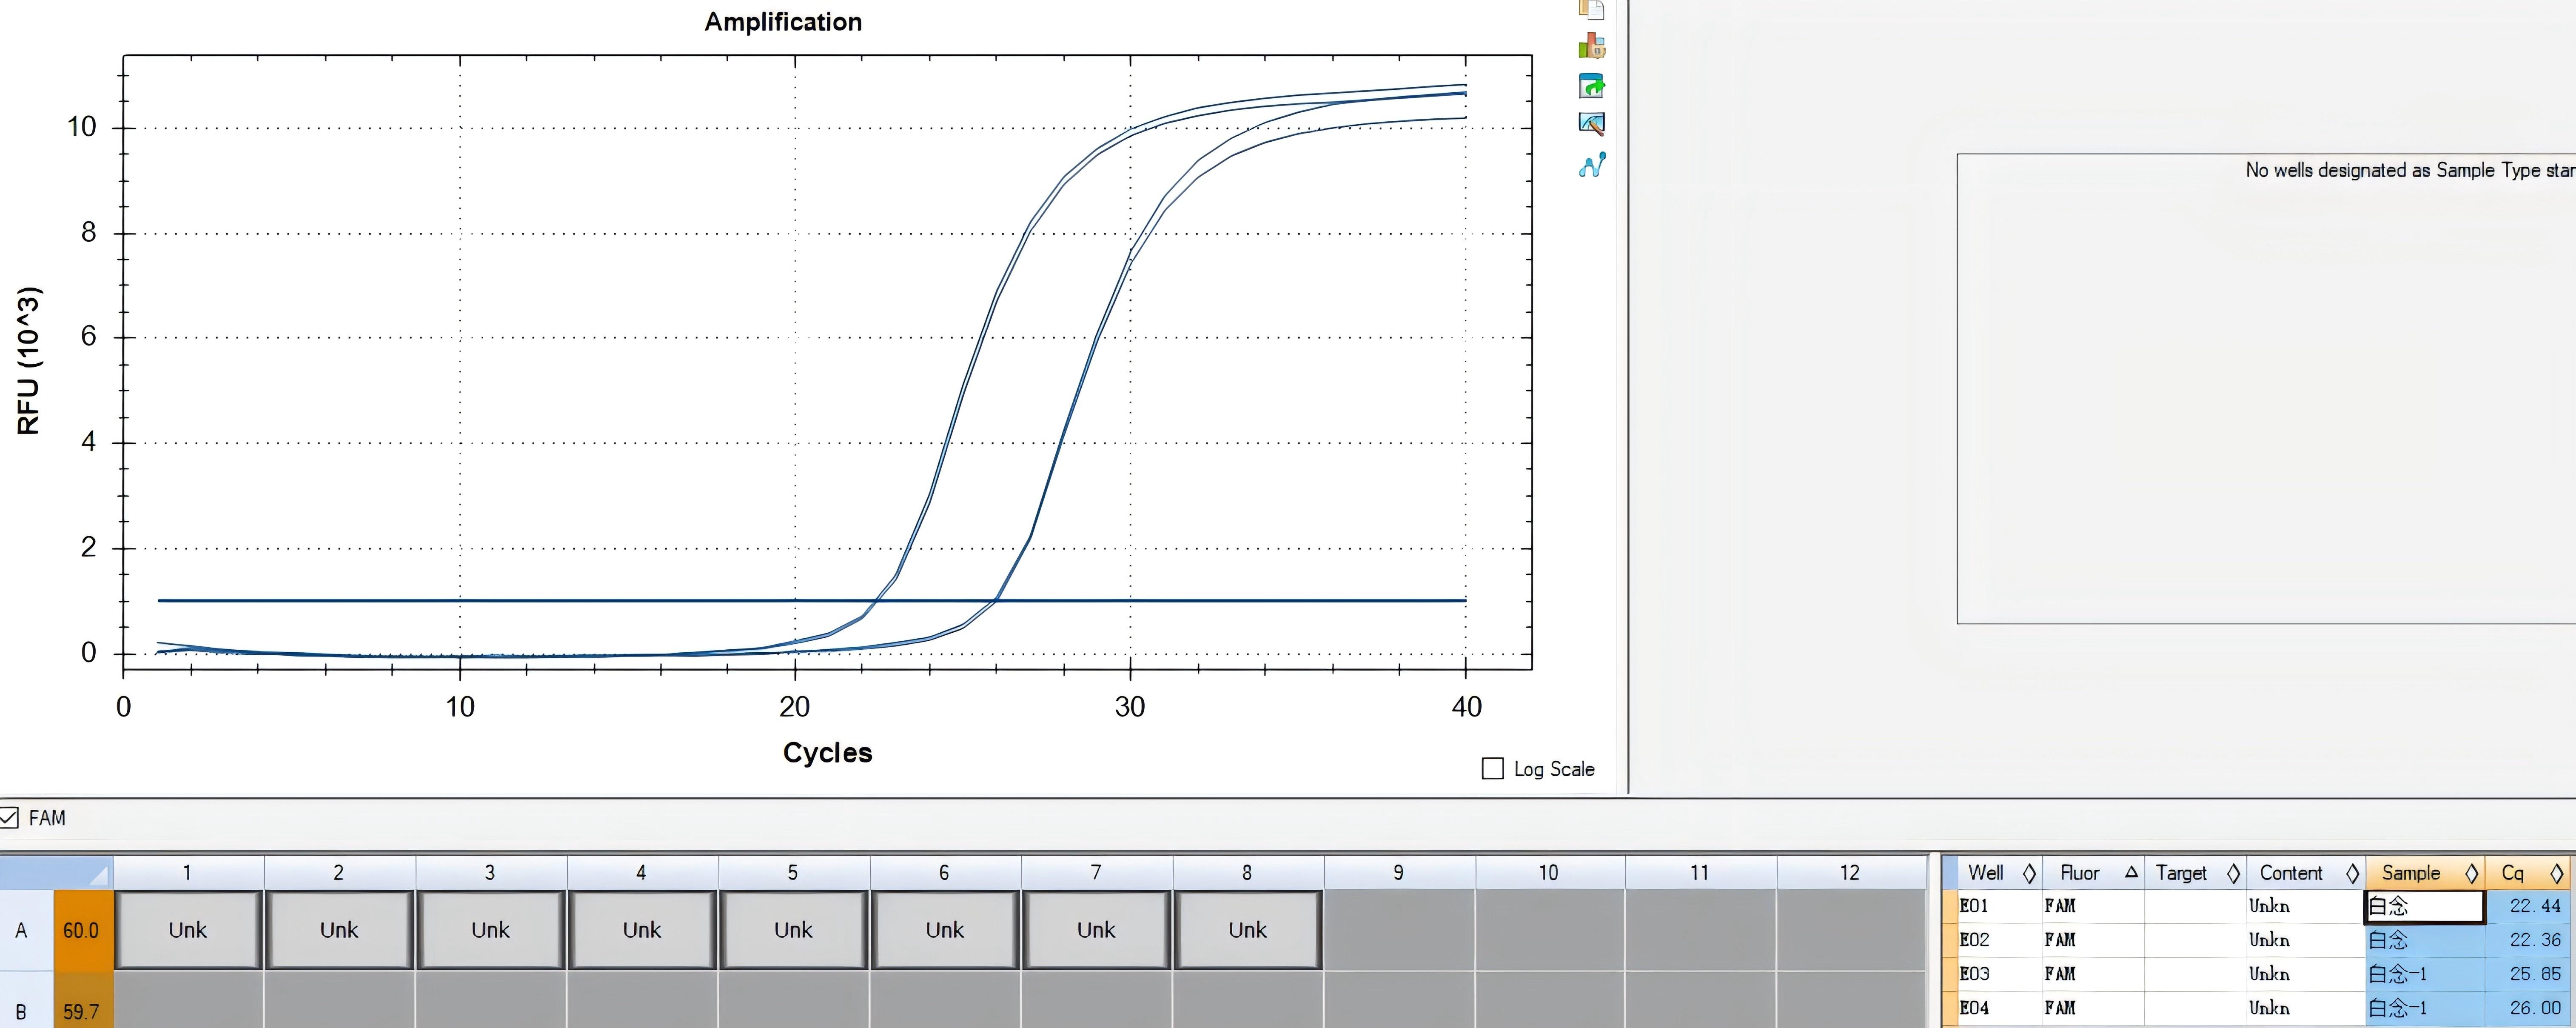Select the E03 well cell

(x=2000, y=974)
